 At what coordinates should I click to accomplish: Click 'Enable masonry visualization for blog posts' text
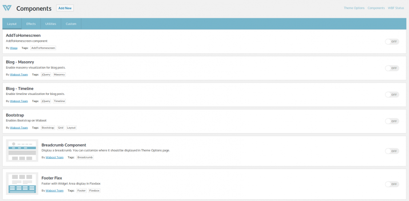[36, 68]
